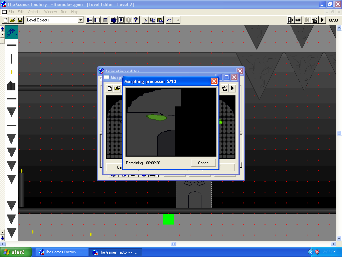Cut the selection with scissors icon

coord(145,20)
